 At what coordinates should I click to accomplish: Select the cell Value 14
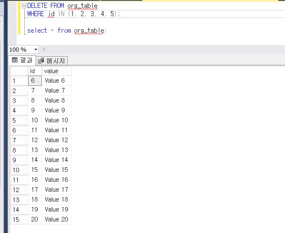(x=57, y=160)
